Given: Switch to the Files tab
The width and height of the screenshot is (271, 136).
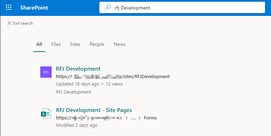Looking at the screenshot, I should pos(56,45).
